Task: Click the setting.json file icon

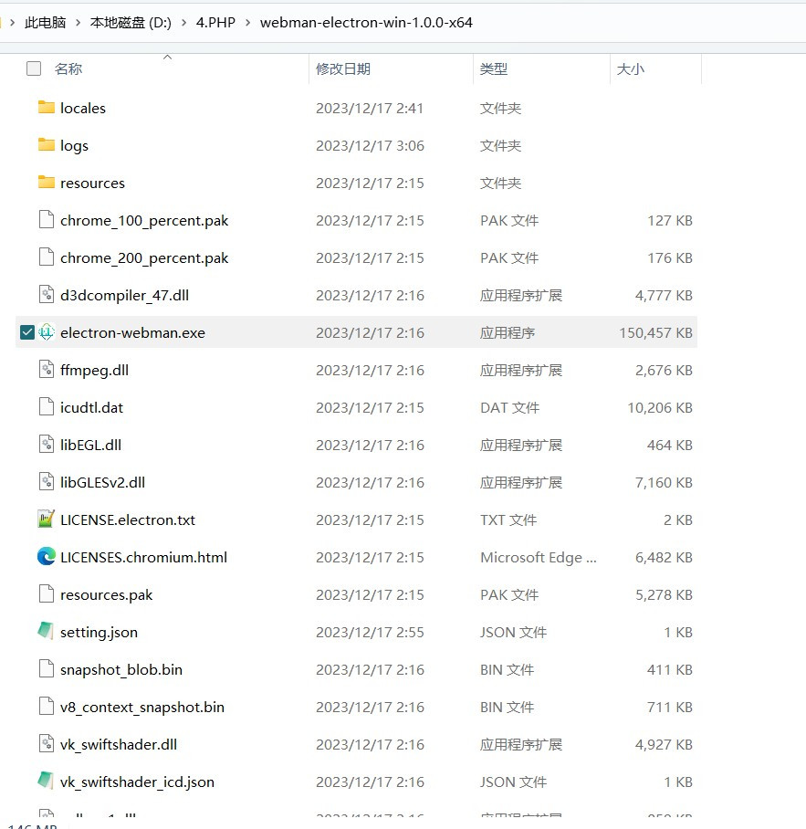Action: coord(47,631)
